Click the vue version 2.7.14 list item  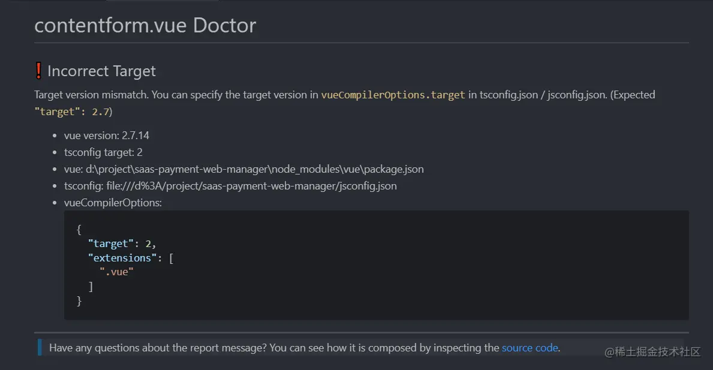click(106, 136)
